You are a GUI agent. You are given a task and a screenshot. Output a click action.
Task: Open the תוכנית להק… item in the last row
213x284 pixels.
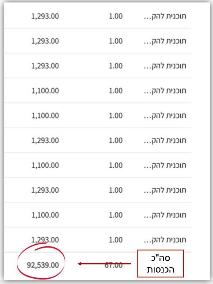(x=165, y=240)
